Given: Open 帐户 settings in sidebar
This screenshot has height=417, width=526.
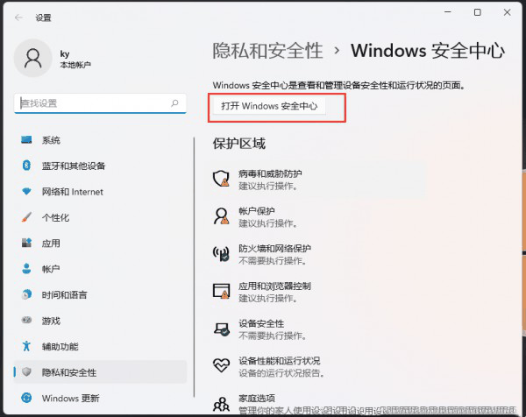Looking at the screenshot, I should [x=100, y=268].
